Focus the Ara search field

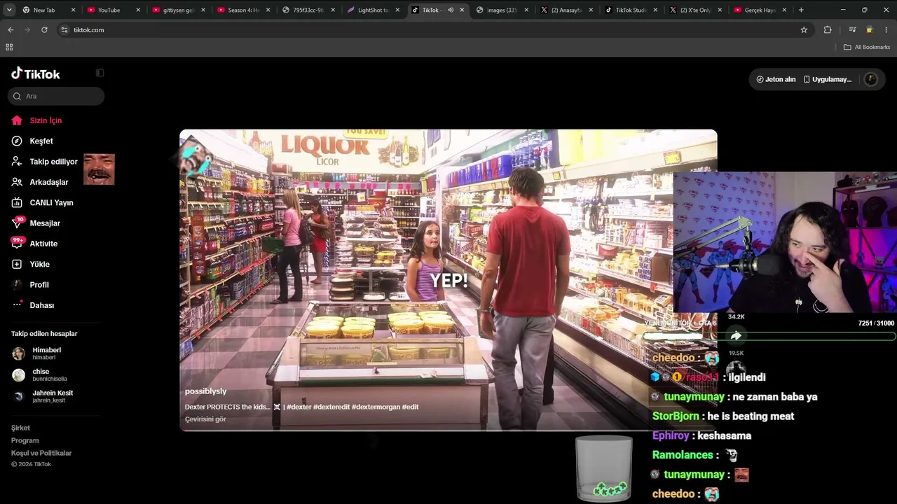click(56, 96)
